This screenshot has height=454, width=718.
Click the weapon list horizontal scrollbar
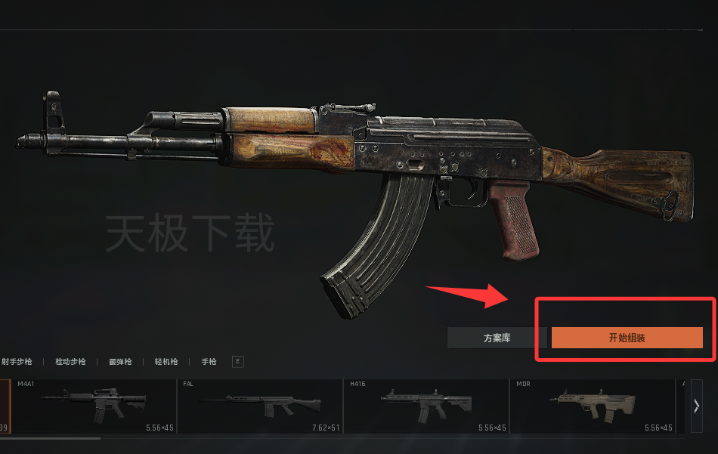click(x=50, y=438)
